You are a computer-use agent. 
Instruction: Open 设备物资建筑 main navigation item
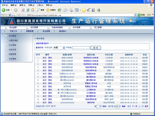click(57, 27)
